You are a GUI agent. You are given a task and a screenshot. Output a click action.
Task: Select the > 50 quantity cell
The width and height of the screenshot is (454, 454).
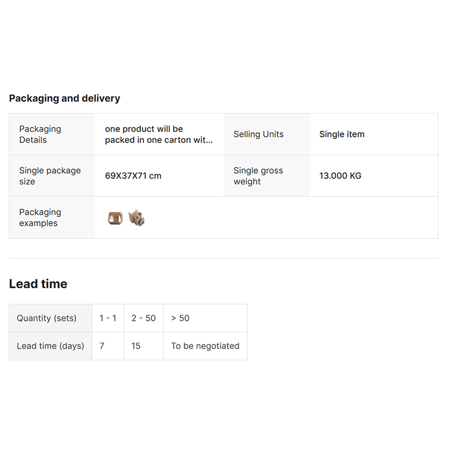point(180,318)
